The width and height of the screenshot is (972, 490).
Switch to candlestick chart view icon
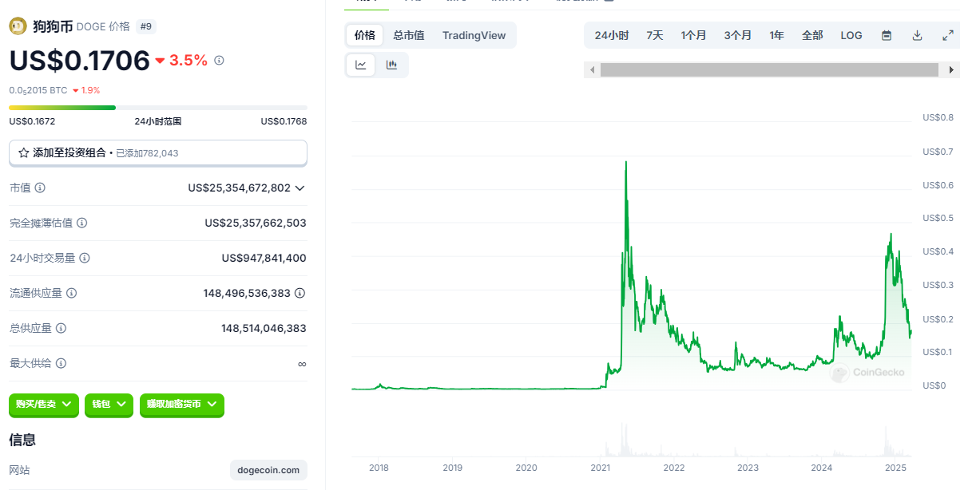[391, 65]
